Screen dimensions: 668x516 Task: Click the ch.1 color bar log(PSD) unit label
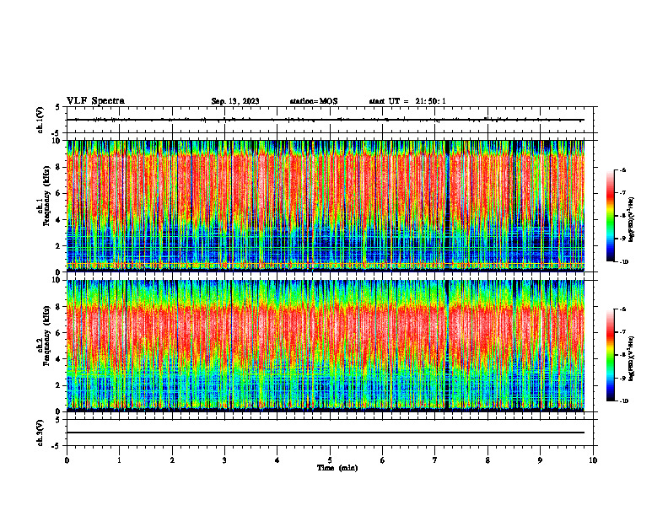click(633, 220)
